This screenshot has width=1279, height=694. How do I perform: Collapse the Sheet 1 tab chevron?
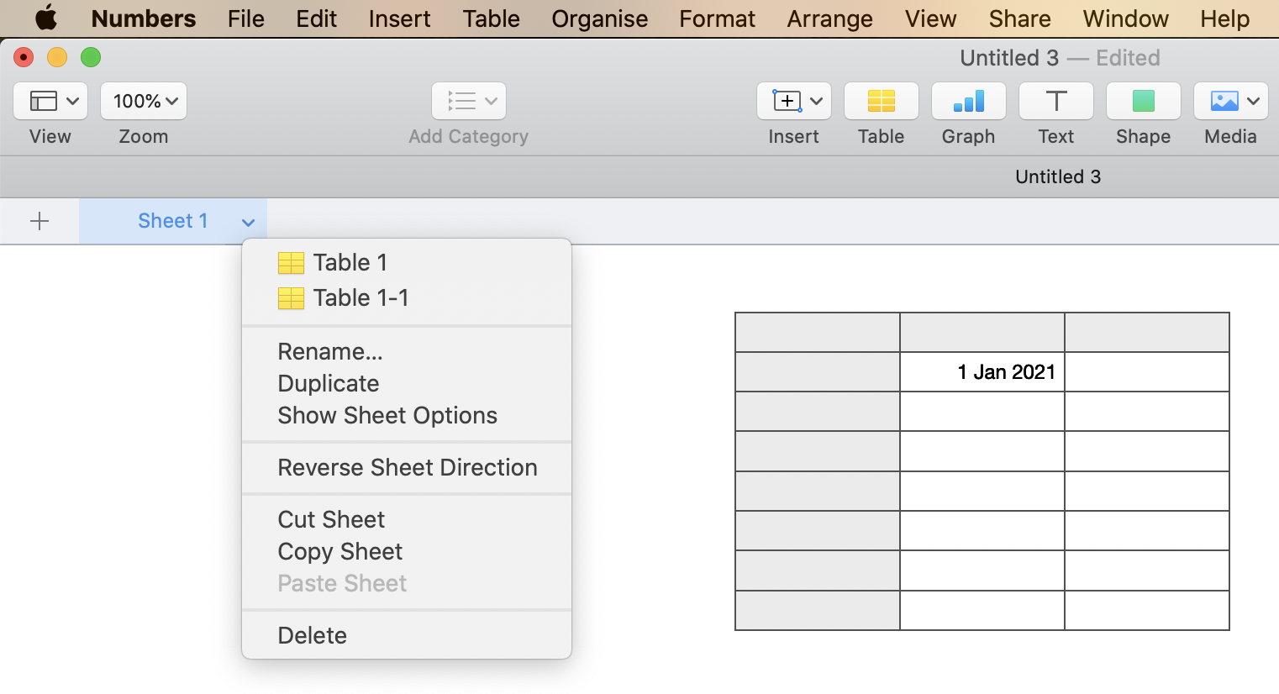click(248, 223)
